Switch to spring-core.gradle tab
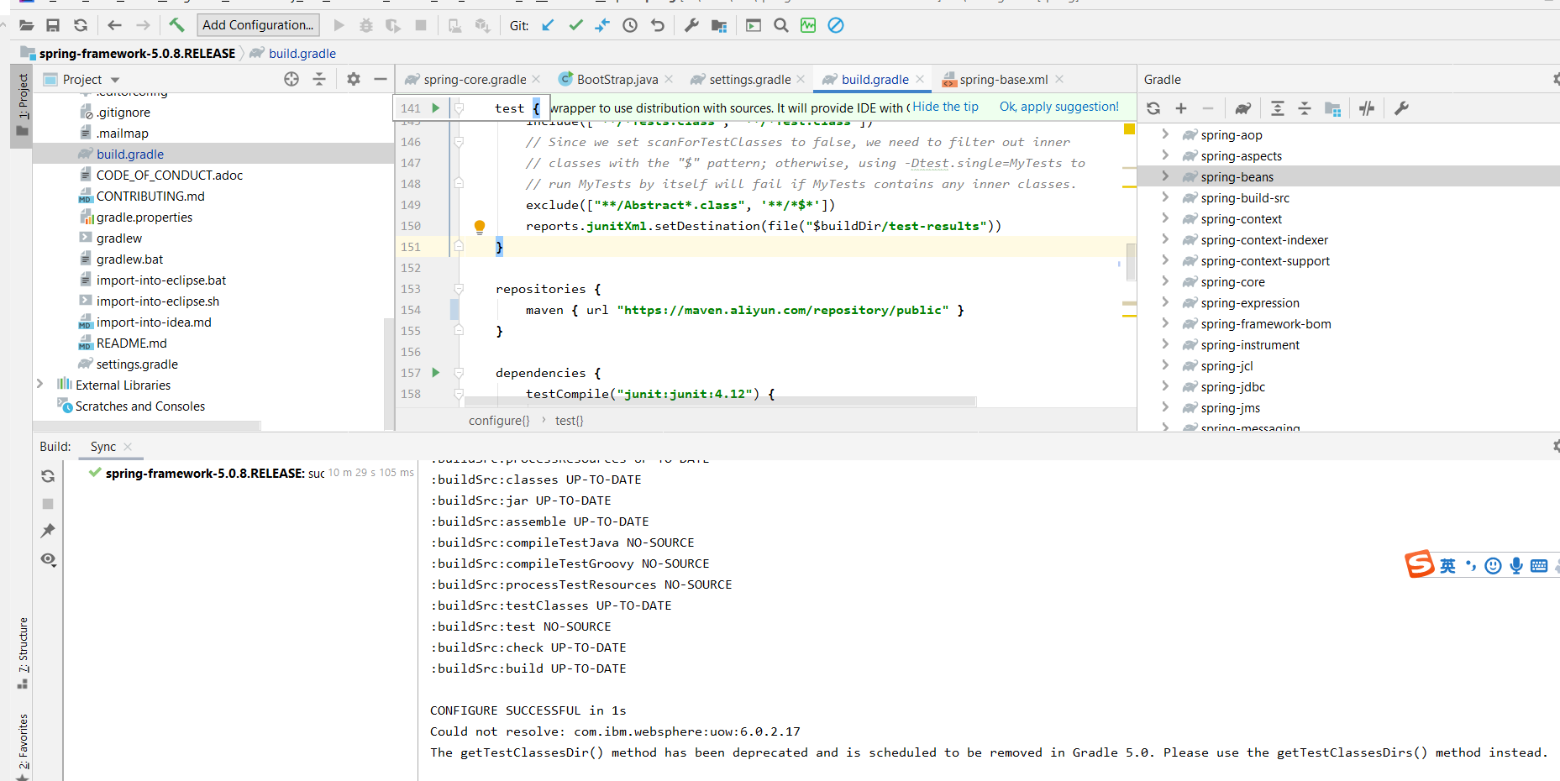This screenshot has width=1560, height=781. tap(475, 79)
